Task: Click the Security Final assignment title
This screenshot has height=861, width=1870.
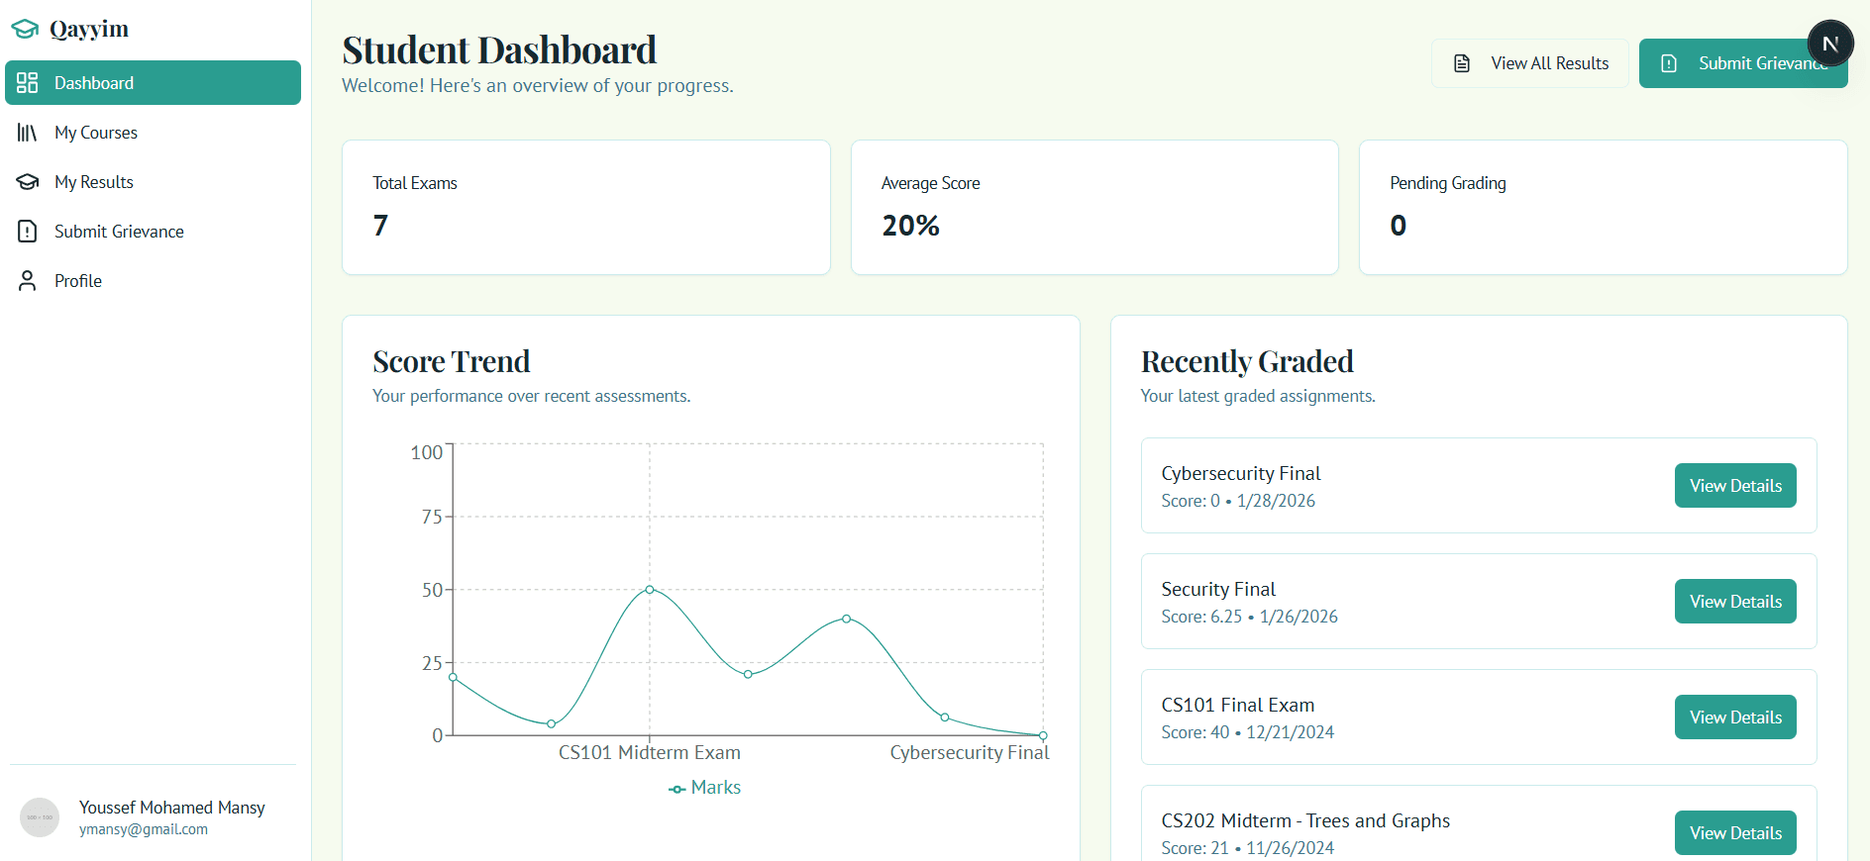Action: pyautogui.click(x=1218, y=589)
